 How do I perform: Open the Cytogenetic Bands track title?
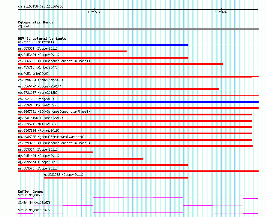click(x=36, y=22)
